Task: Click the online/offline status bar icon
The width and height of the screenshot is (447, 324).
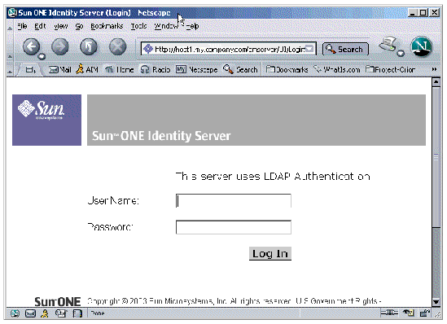Action: point(389,313)
